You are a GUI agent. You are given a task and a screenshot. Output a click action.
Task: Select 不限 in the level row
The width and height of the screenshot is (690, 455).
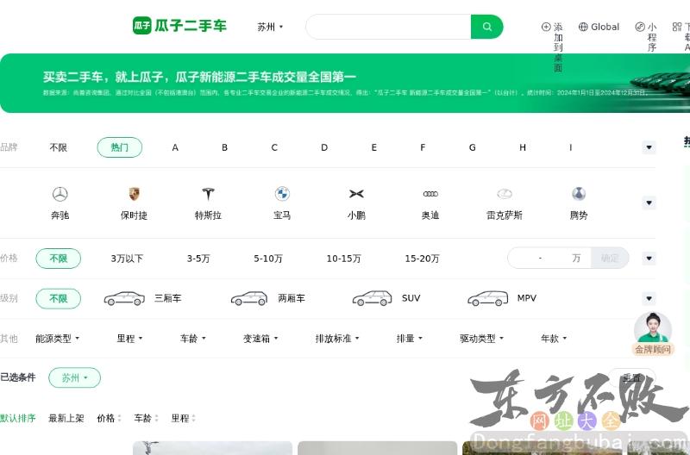click(x=58, y=299)
